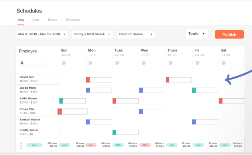The width and height of the screenshot is (252, 155).
Task: Select Jacob Hunt's Wednesday blue shift
Action: pos(152,90)
